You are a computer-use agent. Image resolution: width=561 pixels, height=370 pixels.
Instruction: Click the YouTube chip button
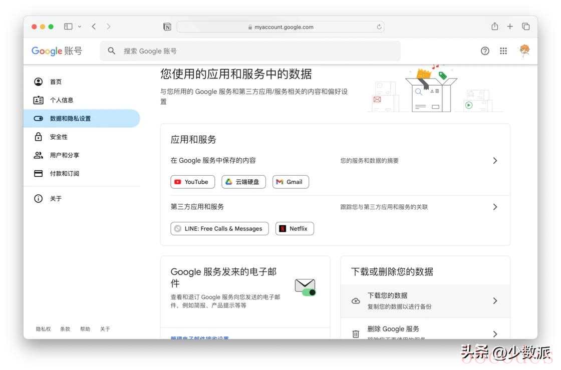(192, 182)
